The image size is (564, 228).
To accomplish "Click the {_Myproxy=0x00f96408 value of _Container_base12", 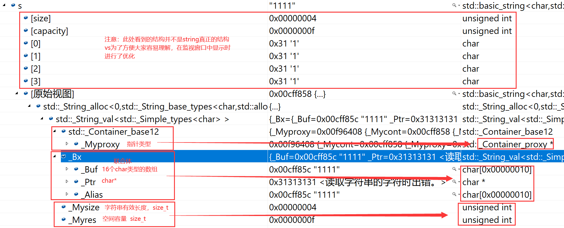I will 364,132.
